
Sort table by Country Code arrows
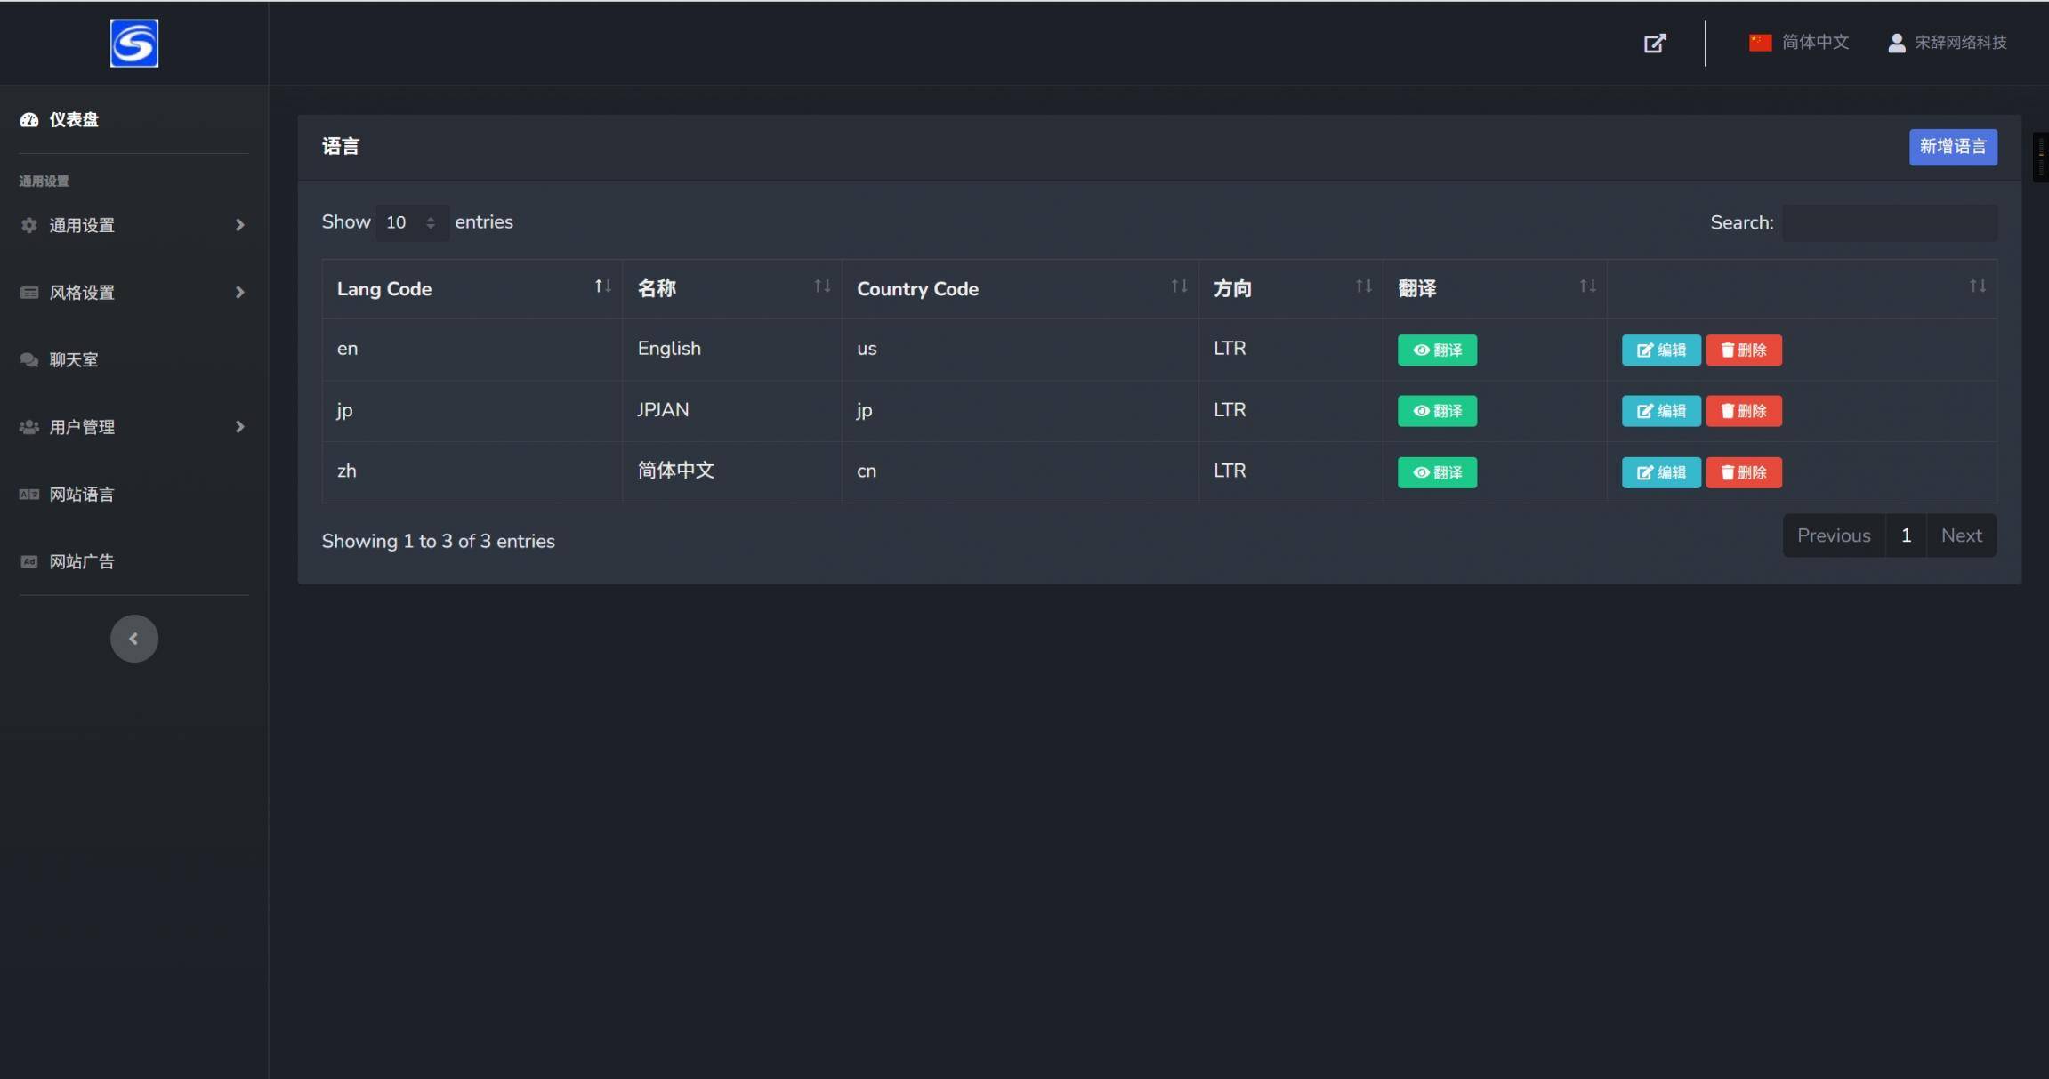1179,286
